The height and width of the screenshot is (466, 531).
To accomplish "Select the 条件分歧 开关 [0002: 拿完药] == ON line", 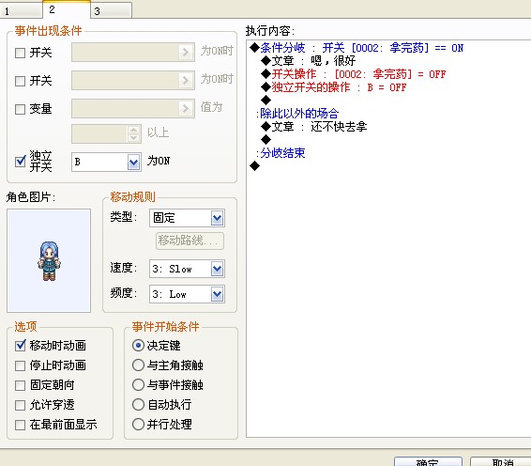I will (357, 48).
